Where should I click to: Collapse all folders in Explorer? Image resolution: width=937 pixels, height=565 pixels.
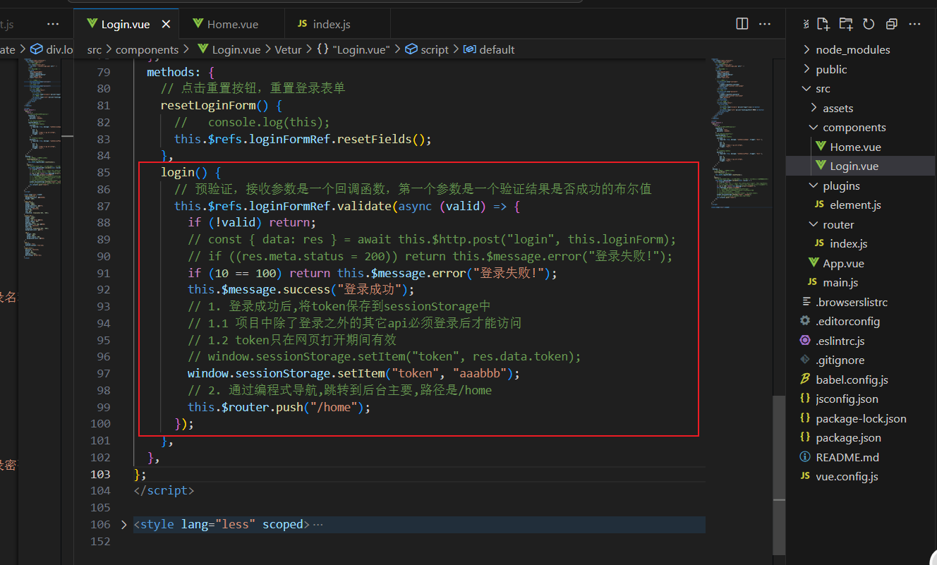[x=892, y=24]
